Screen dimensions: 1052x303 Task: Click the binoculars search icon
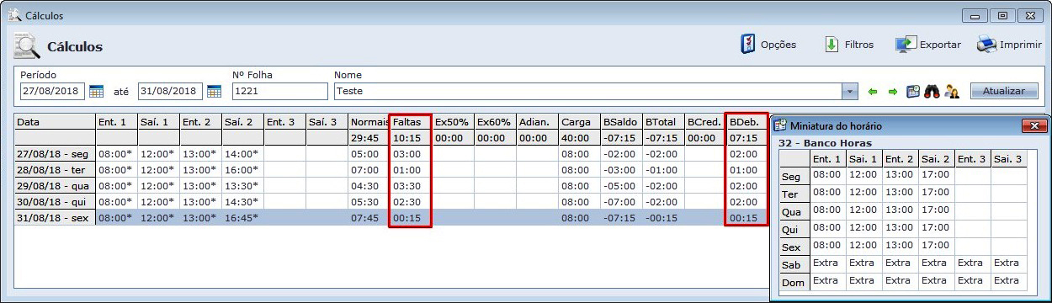point(932,91)
